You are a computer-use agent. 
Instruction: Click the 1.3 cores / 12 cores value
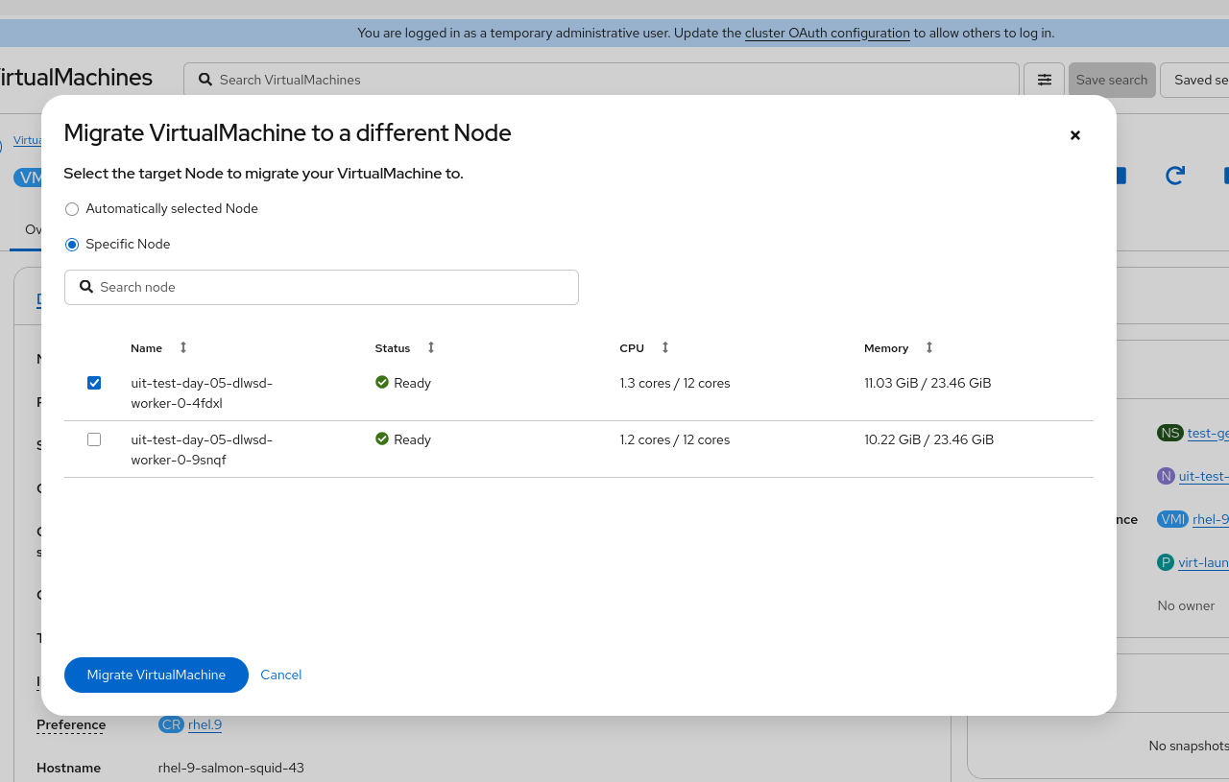(675, 383)
